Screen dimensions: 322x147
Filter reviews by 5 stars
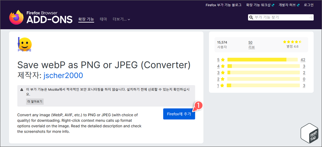pos(221,60)
